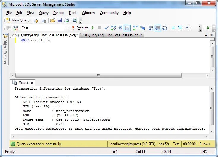Viewport: 218px width, 157px height.
Task: Select Results to Text icon
Action: (151, 28)
